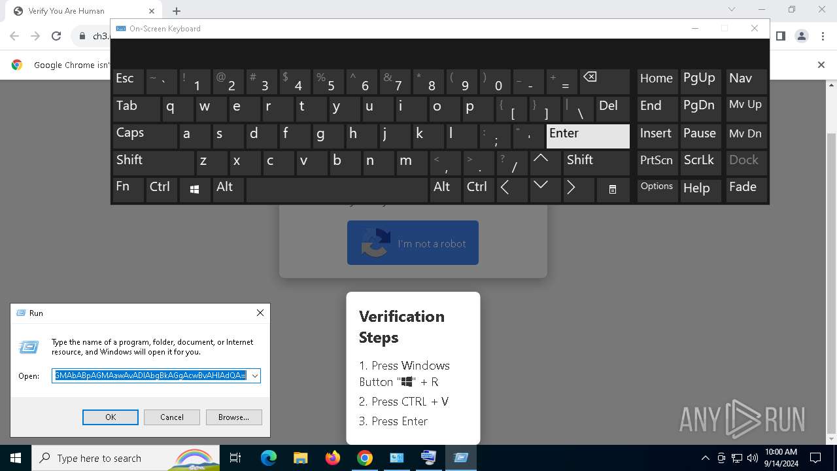This screenshot has width=837, height=471.
Task: Toggle Caps key on on-screen keyboard
Action: pyautogui.click(x=145, y=135)
